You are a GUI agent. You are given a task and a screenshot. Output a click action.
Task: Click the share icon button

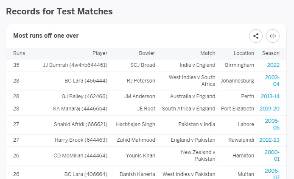tap(256, 36)
